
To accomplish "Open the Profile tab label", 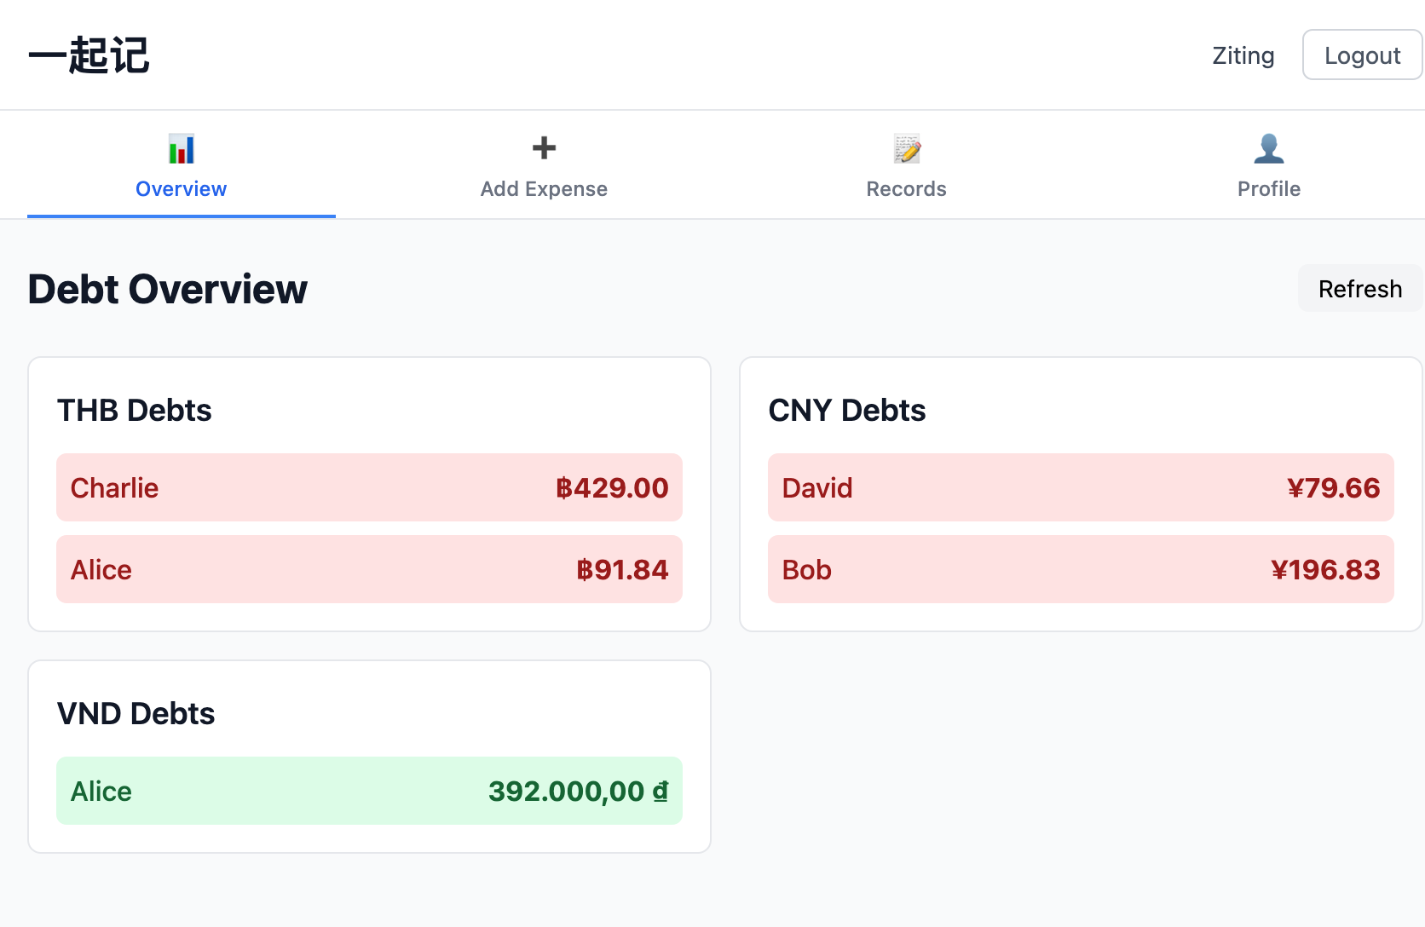I will 1268,189.
